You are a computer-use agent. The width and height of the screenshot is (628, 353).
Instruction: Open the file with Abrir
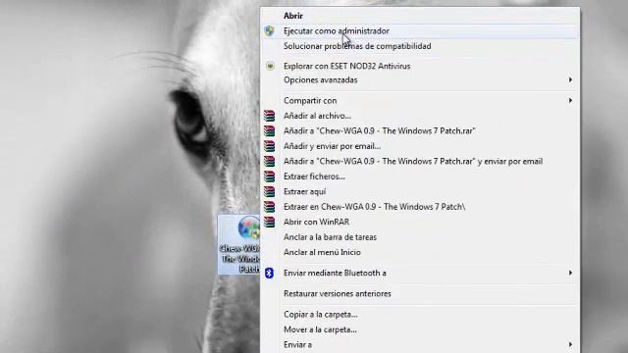click(x=293, y=16)
